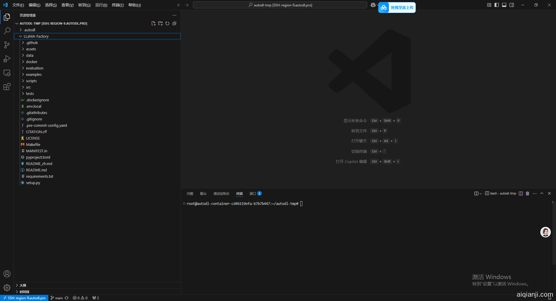Click the command center search box
Screen dimensions: 556x301
click(x=280, y=5)
